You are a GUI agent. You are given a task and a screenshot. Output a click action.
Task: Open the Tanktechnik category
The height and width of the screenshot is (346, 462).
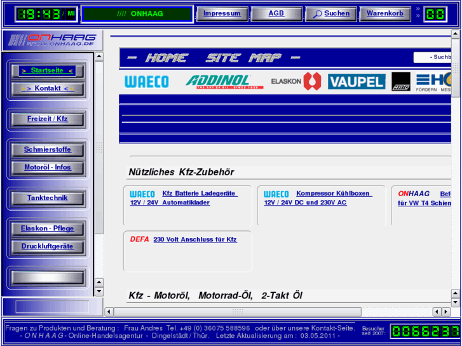pyautogui.click(x=47, y=198)
